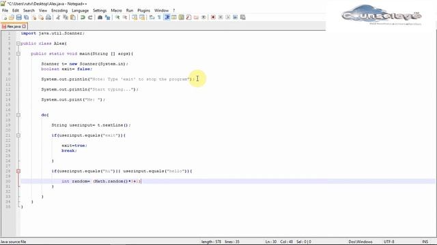Toggle INS insert mode in status bar

coord(425,242)
